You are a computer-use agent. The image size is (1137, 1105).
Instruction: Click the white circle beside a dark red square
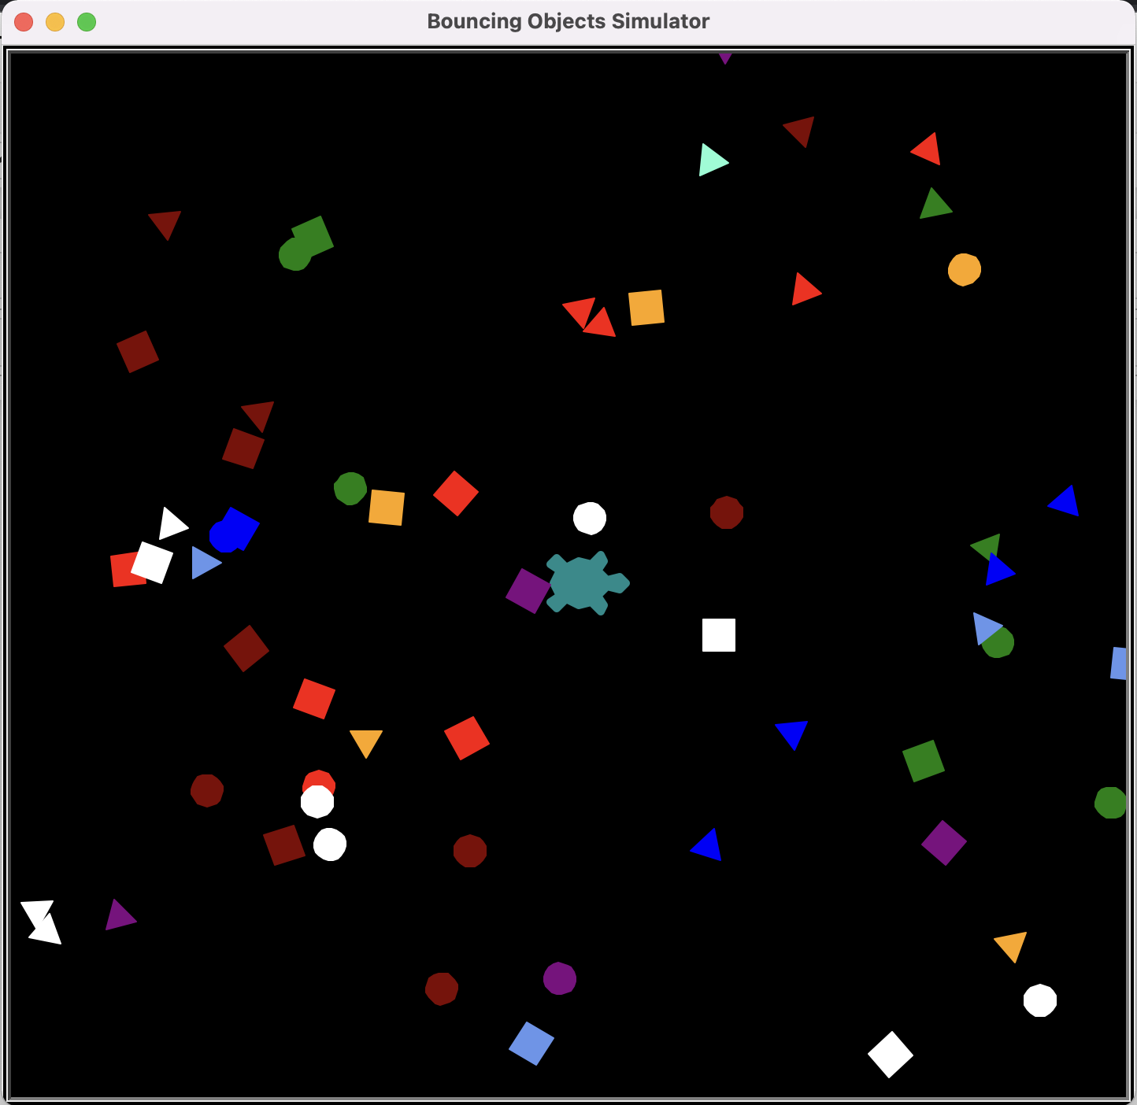(x=330, y=844)
